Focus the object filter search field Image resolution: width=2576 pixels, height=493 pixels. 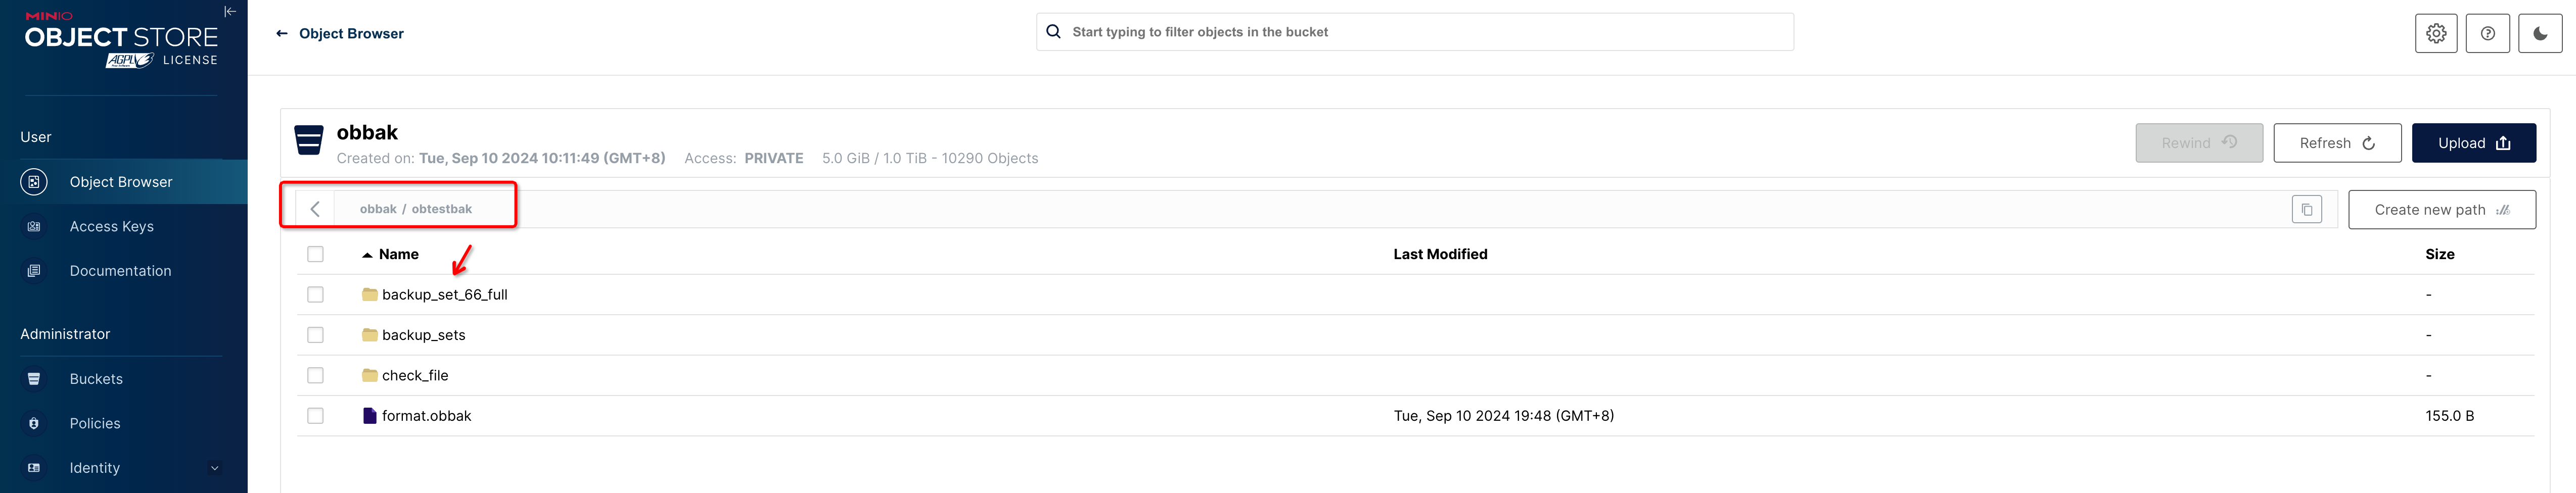point(1420,32)
